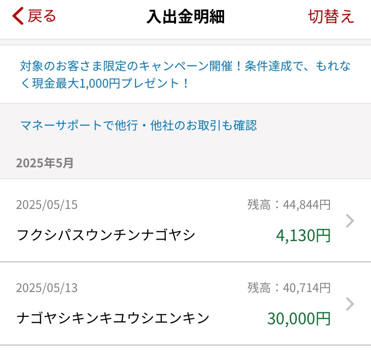Tap the 2025/05/13 date label
Image resolution: width=371 pixels, height=350 pixels.
pos(46,288)
